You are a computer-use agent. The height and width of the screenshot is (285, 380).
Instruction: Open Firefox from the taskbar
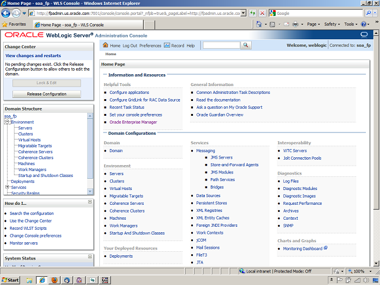point(54,280)
